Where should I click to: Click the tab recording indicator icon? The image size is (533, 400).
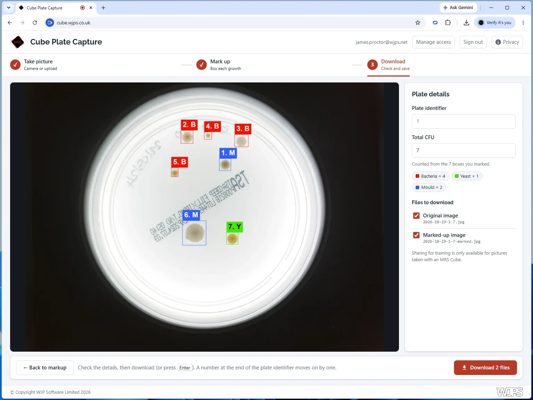pyautogui.click(x=83, y=8)
